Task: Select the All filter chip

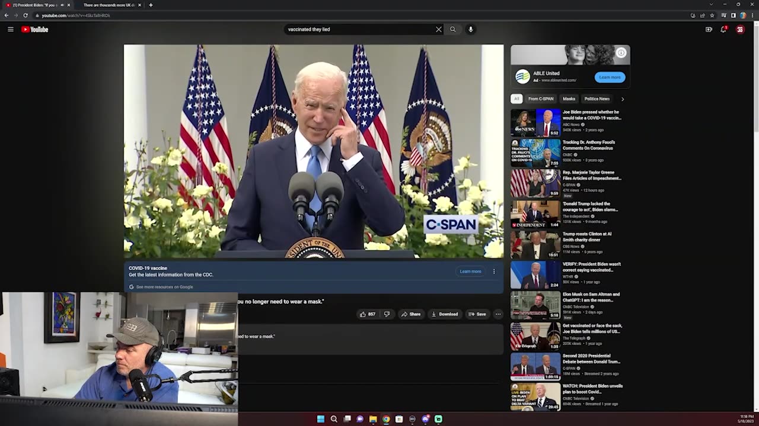Action: click(516, 99)
